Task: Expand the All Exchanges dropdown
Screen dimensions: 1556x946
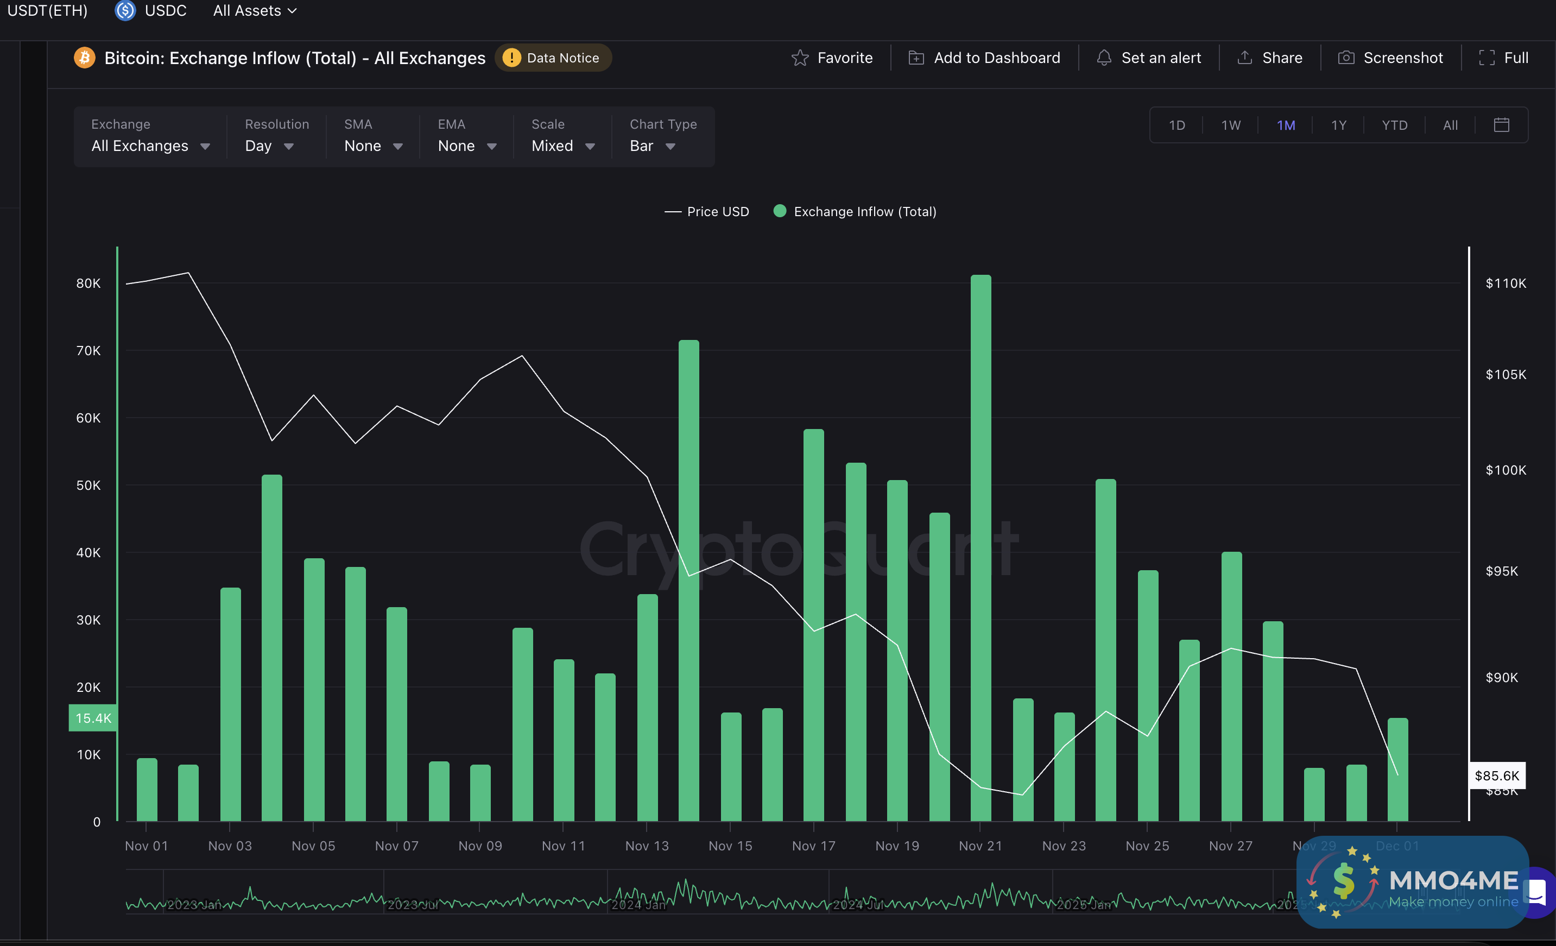Action: tap(150, 146)
